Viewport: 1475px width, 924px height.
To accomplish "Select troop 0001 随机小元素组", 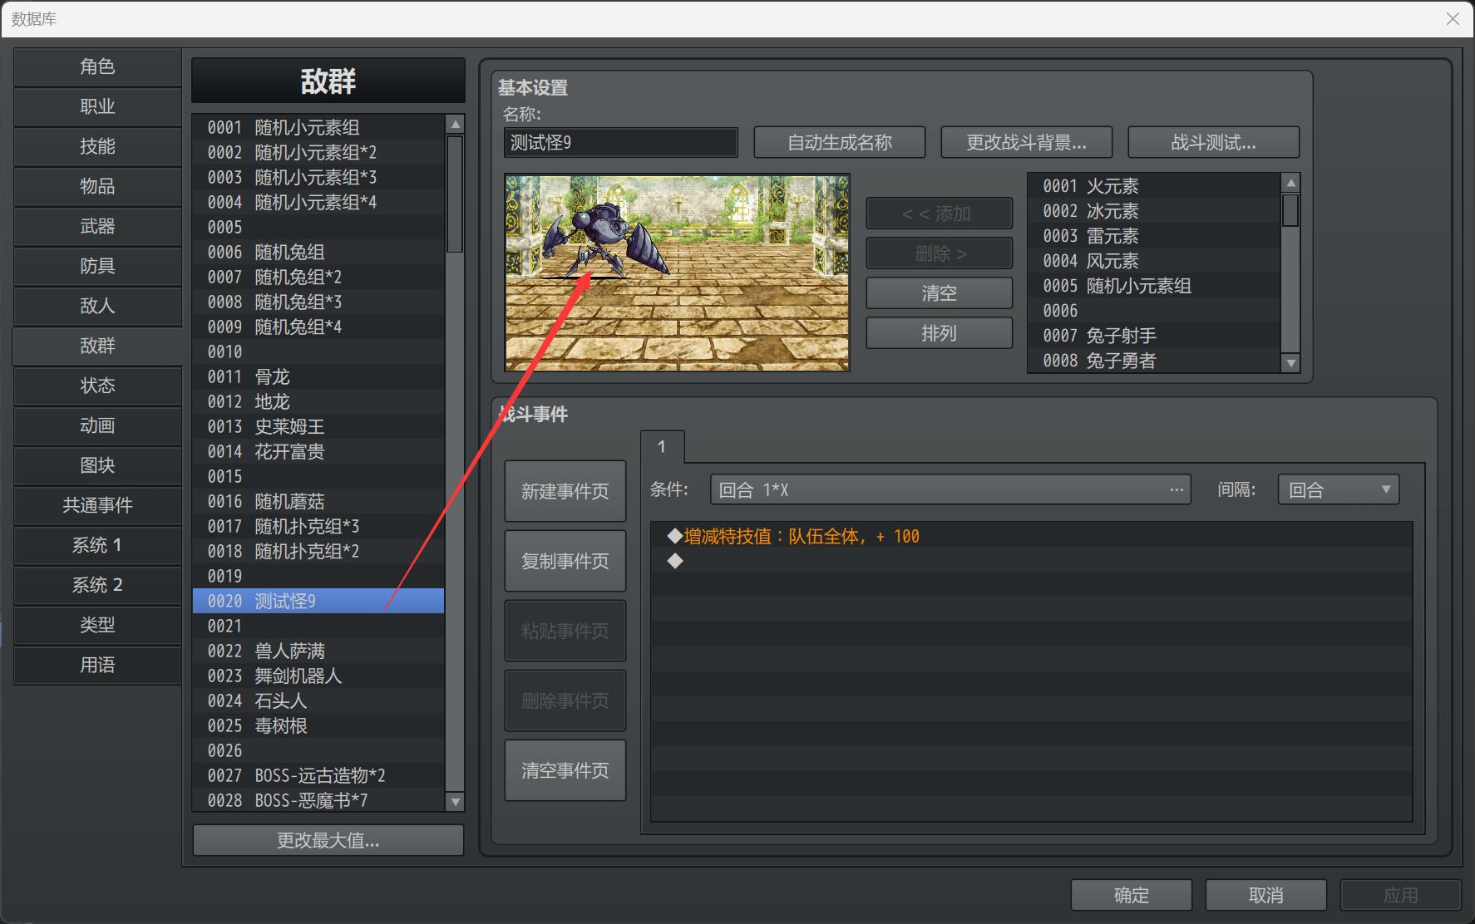I will click(x=318, y=127).
